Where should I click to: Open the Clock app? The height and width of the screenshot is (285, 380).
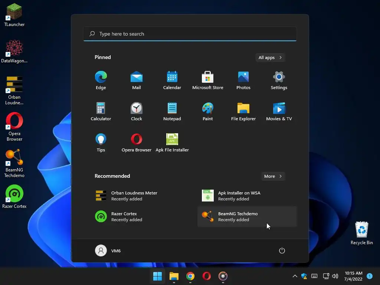(x=137, y=111)
